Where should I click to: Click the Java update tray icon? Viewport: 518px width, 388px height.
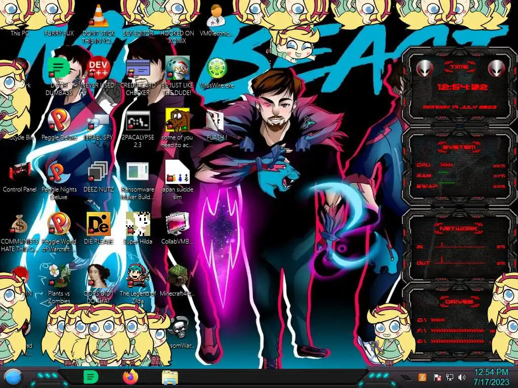[x=422, y=377]
